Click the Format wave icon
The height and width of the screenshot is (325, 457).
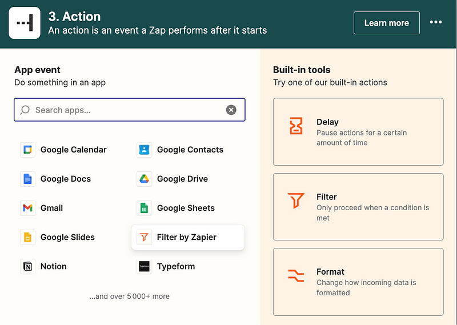(296, 276)
